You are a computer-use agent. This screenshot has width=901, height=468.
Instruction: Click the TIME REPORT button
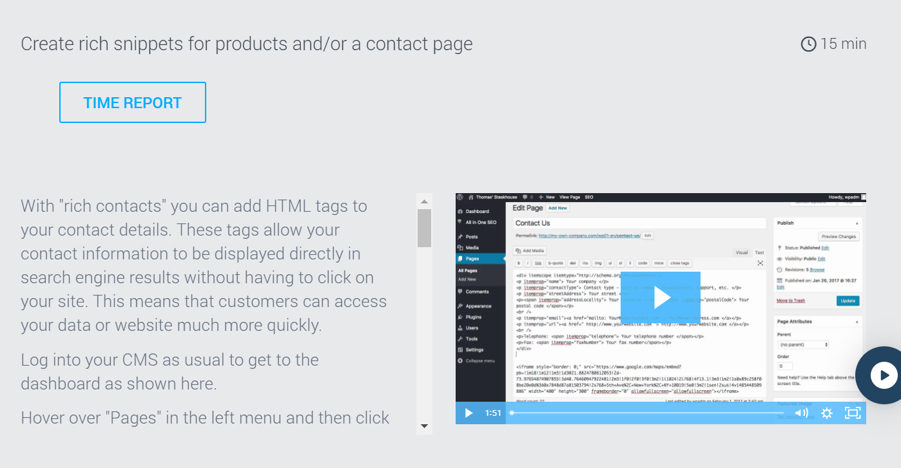(x=132, y=102)
